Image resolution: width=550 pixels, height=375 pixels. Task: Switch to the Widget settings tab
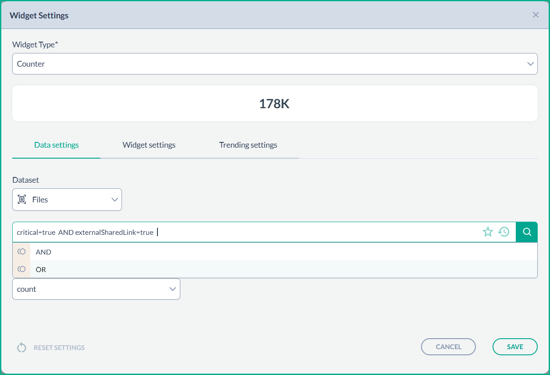pos(149,145)
